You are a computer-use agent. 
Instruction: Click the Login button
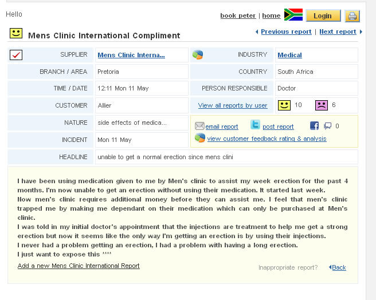point(323,16)
